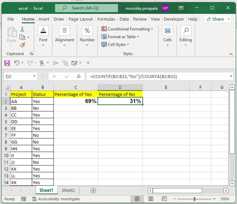Click the Insert Function fx icon
Viewport: 237px width, 204px height.
[79, 76]
